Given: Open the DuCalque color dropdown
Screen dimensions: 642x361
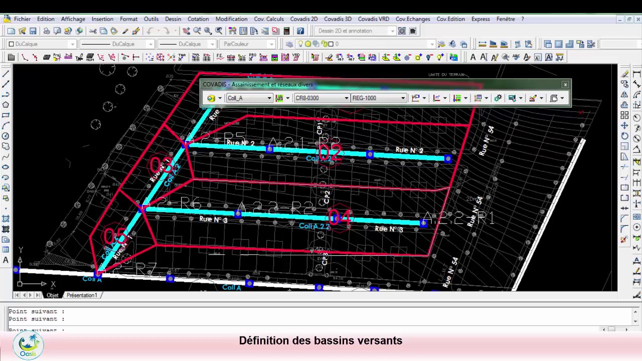Looking at the screenshot, I should pyautogui.click(x=72, y=44).
